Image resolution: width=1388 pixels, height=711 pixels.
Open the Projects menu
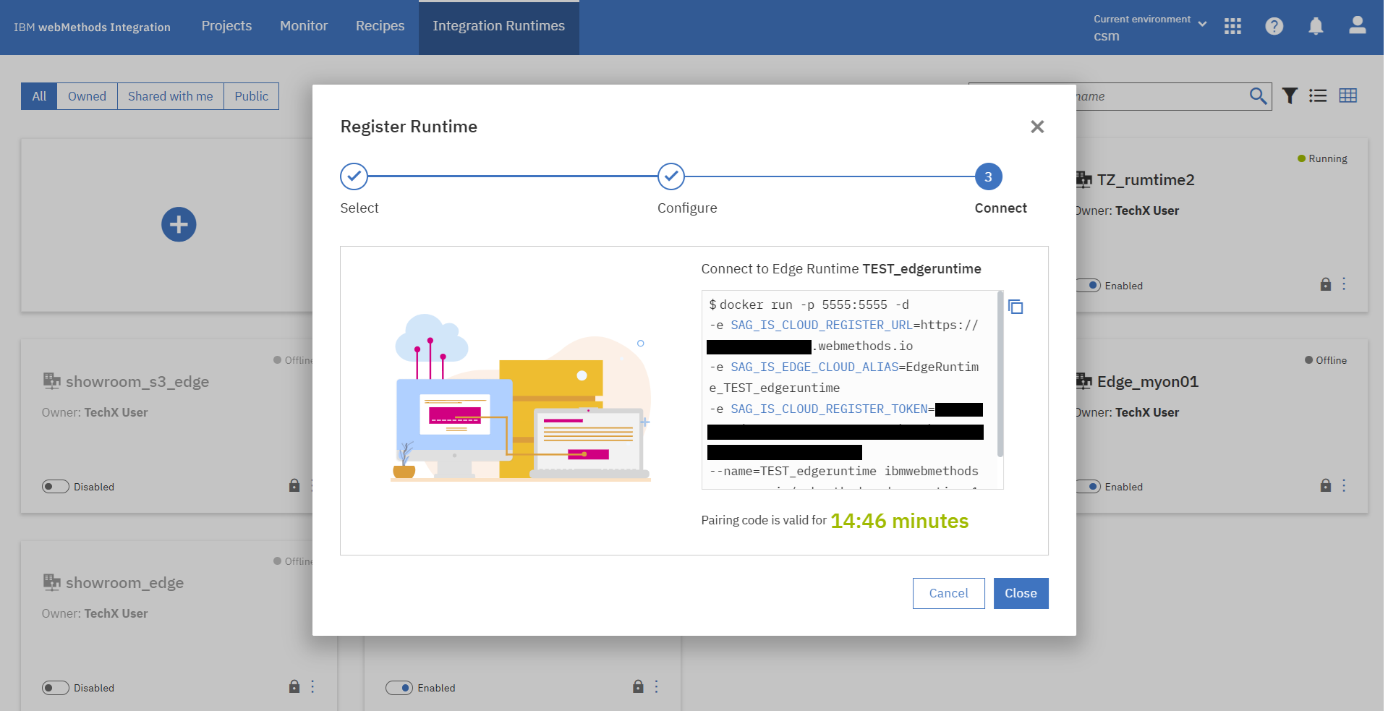pos(226,26)
